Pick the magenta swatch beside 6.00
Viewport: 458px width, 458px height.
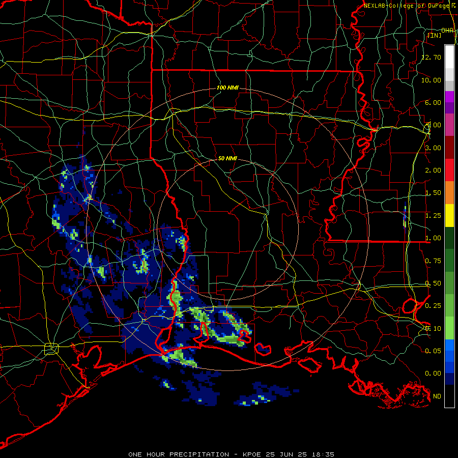coord(449,97)
